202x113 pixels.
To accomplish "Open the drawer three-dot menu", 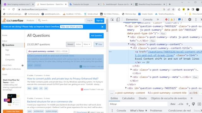I will click(112, 110).
